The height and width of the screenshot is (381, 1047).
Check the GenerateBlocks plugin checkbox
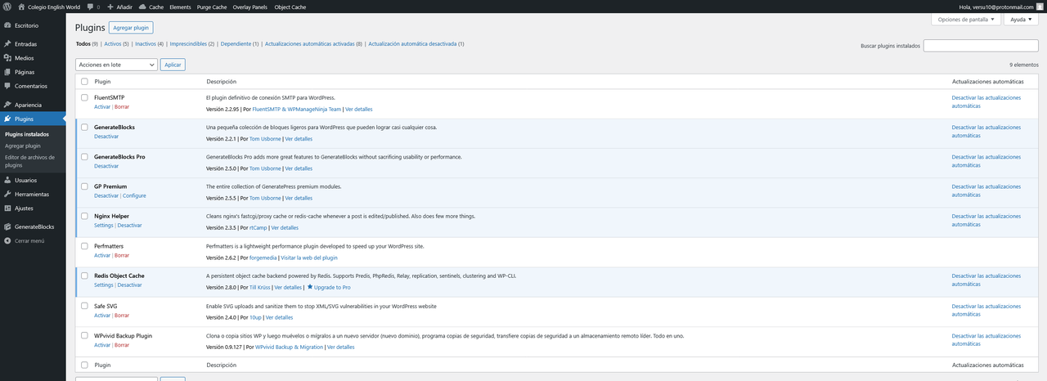point(84,128)
